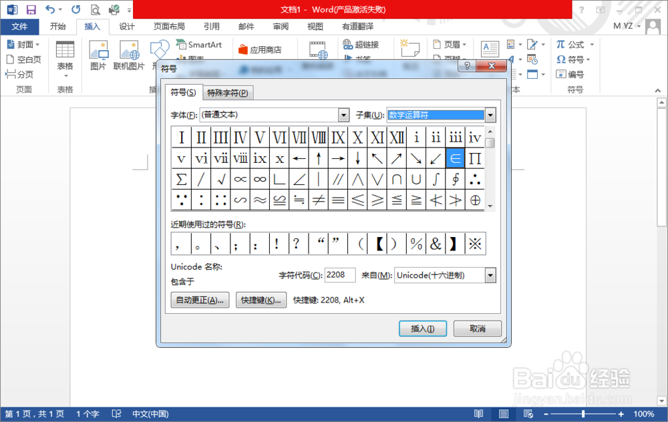
Task: Open Print Preview from quick access toolbar
Action: [x=96, y=9]
